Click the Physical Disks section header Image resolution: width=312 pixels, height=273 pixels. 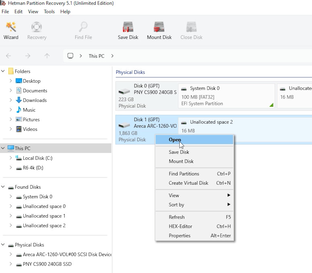(x=130, y=72)
